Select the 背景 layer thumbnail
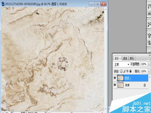 click(x=120, y=85)
